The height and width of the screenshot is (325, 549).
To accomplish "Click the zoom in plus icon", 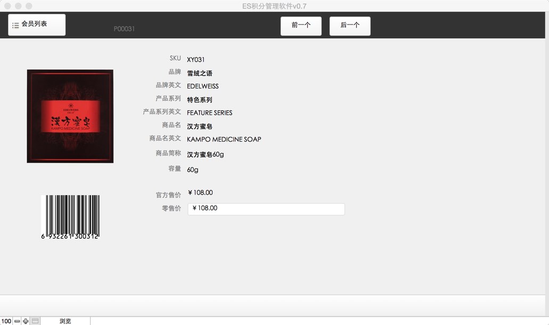I will click(26, 321).
